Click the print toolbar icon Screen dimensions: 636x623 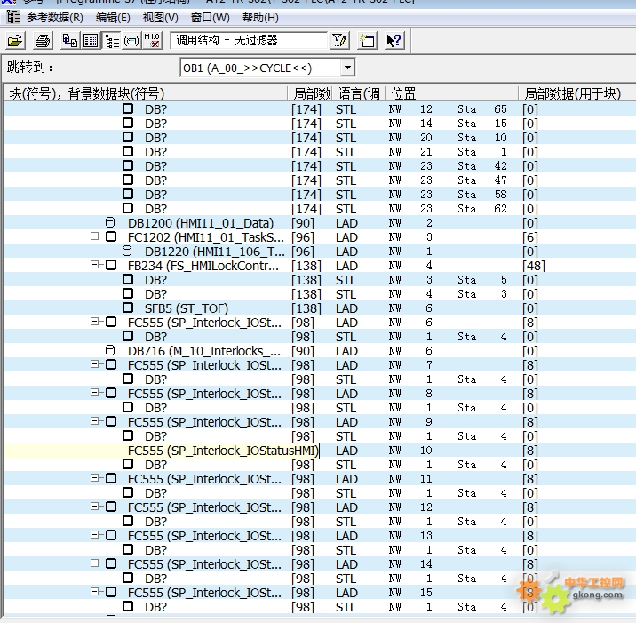43,41
